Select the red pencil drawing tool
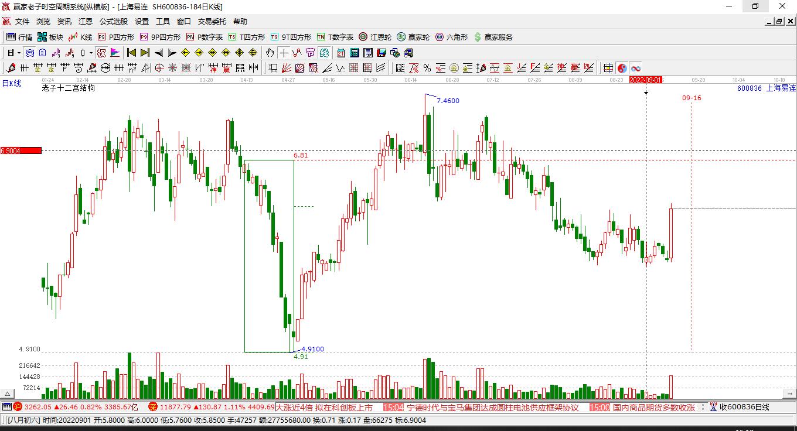Viewport: 797px width, 431px height. click(11, 68)
